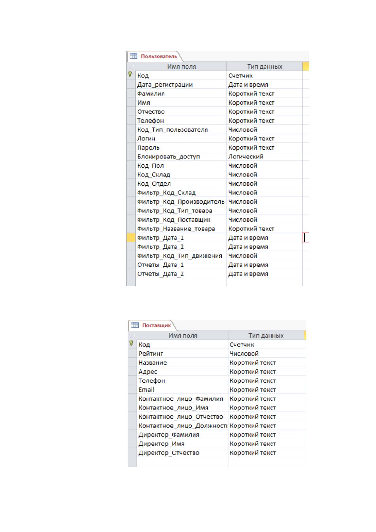Open data type cell 'Логический' for Блокировать_доступ
This screenshot has width=376, height=532.
tap(265, 157)
